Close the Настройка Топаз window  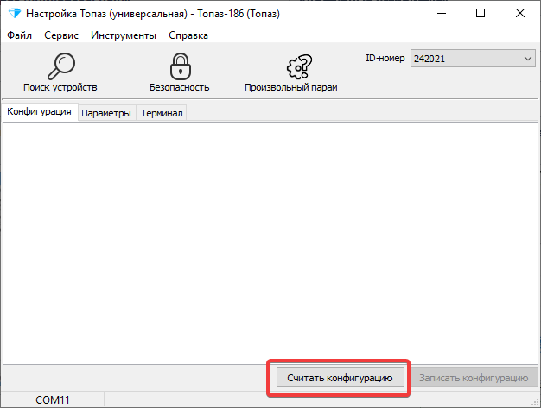[520, 13]
